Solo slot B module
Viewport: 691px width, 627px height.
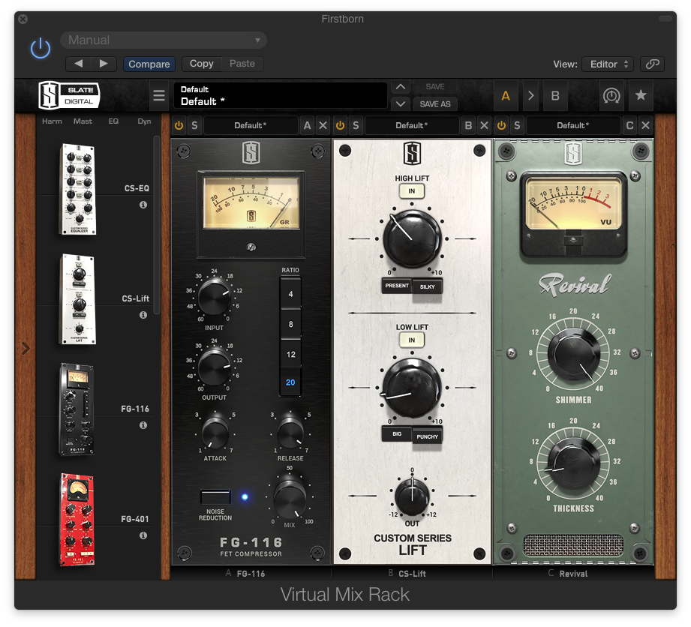coord(356,125)
